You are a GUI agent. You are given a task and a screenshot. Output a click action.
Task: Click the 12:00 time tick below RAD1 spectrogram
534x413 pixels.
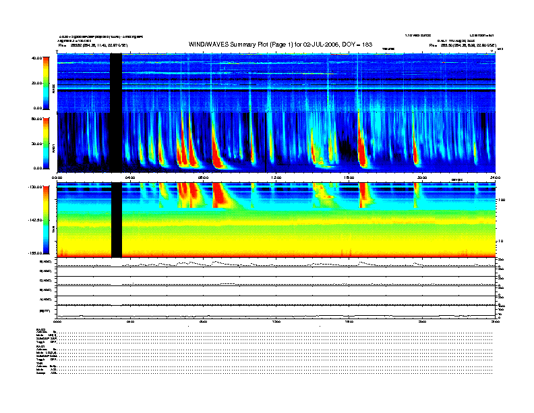(276, 177)
